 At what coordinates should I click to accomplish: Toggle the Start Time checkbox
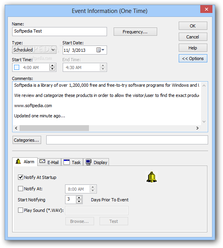point(17,67)
